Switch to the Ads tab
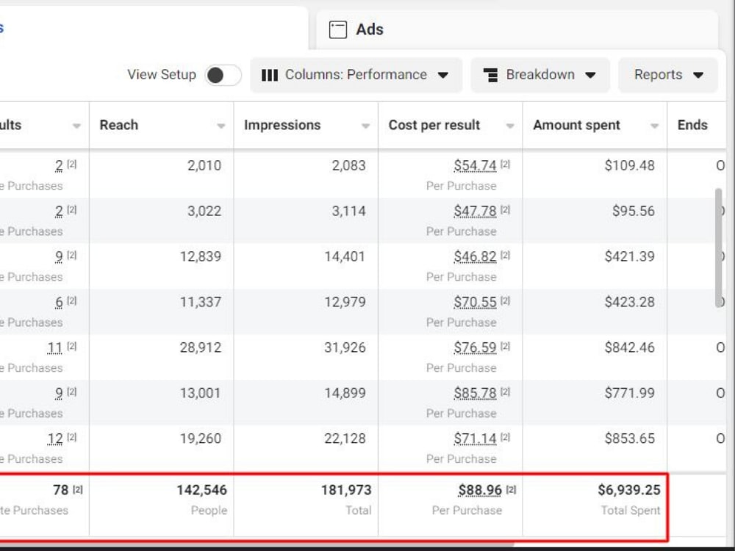Screen dimensions: 735x551 click(x=517, y=29)
